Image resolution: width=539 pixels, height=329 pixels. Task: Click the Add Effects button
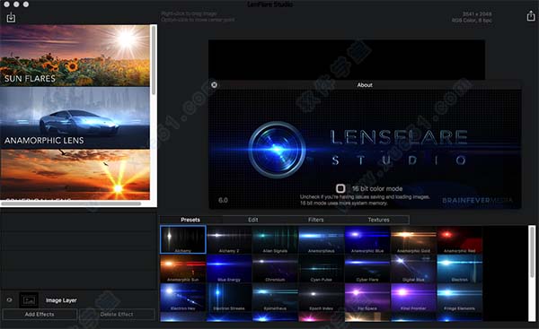point(40,315)
